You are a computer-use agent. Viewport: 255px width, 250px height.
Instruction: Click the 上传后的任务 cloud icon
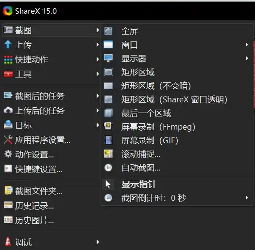(x=8, y=110)
